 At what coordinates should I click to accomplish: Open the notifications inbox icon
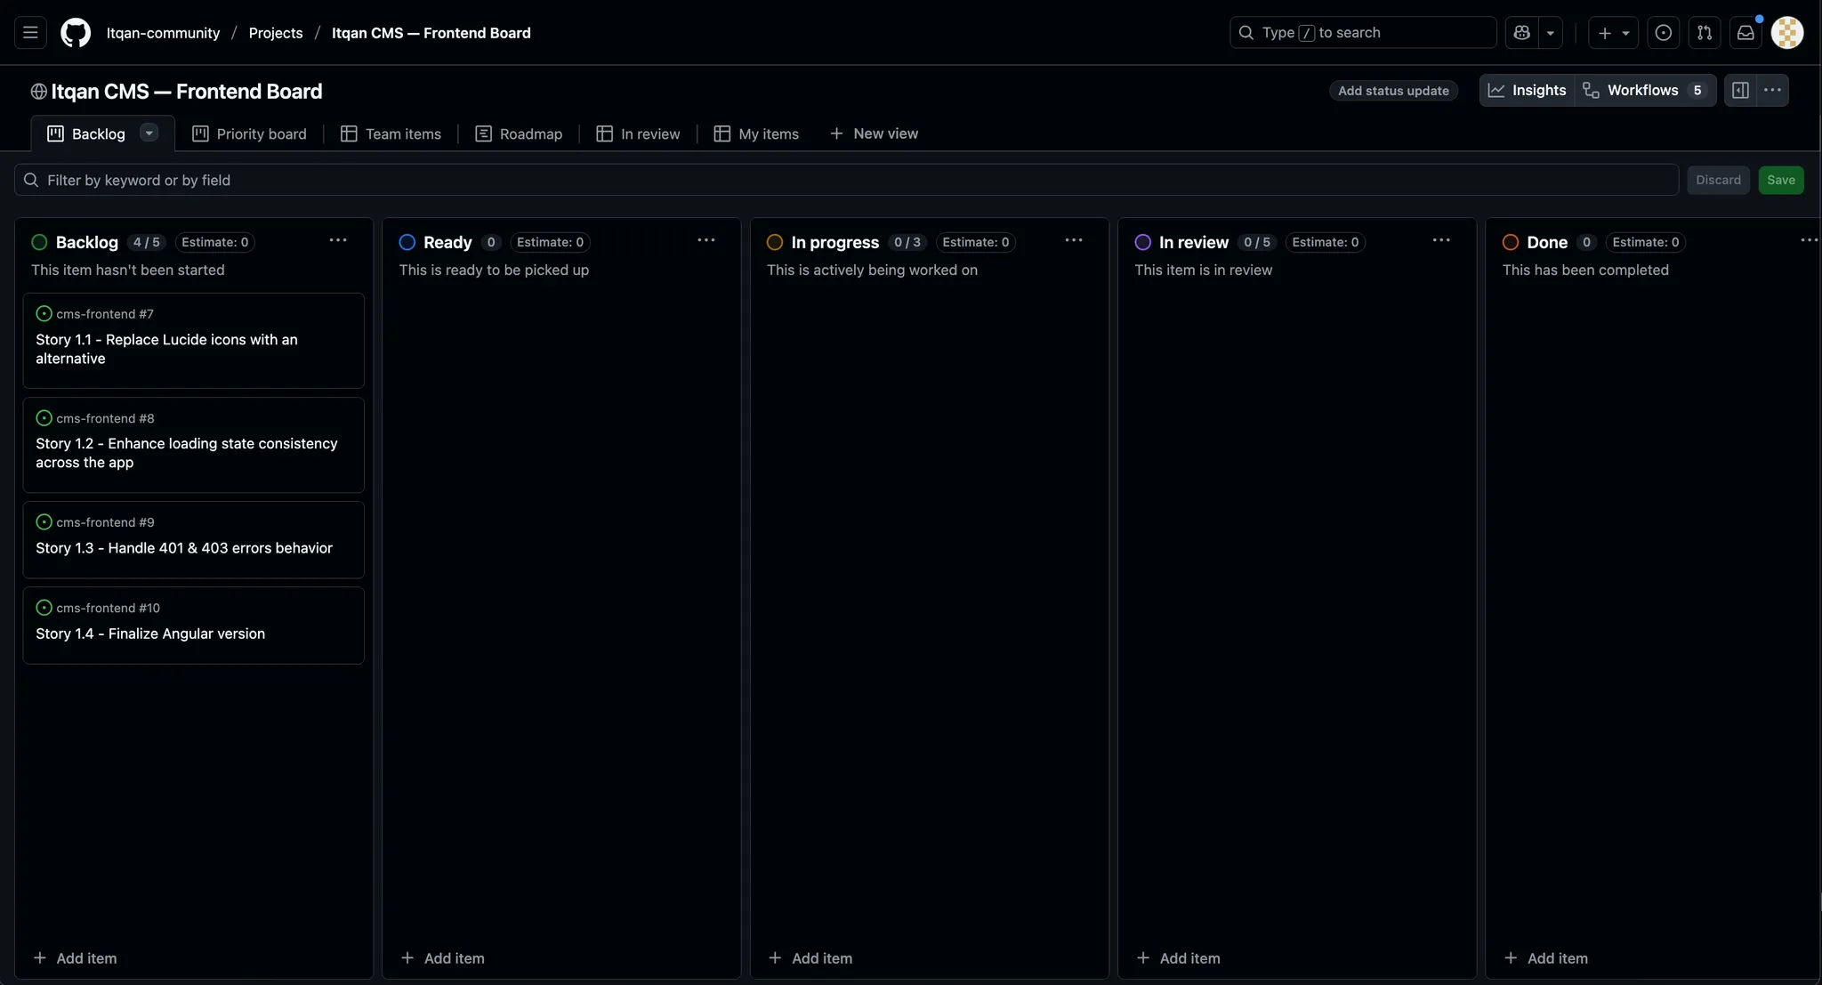coord(1745,33)
